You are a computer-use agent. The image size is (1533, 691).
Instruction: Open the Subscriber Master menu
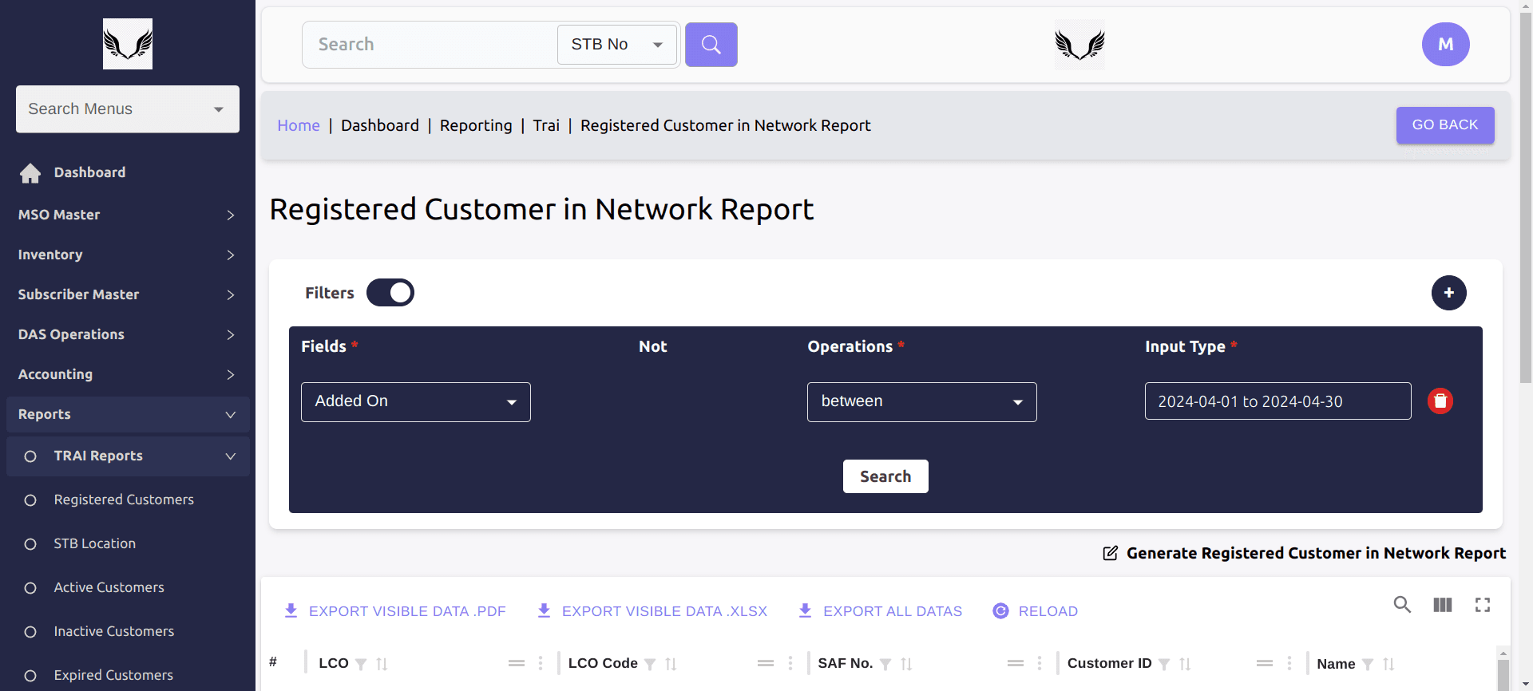tap(128, 294)
